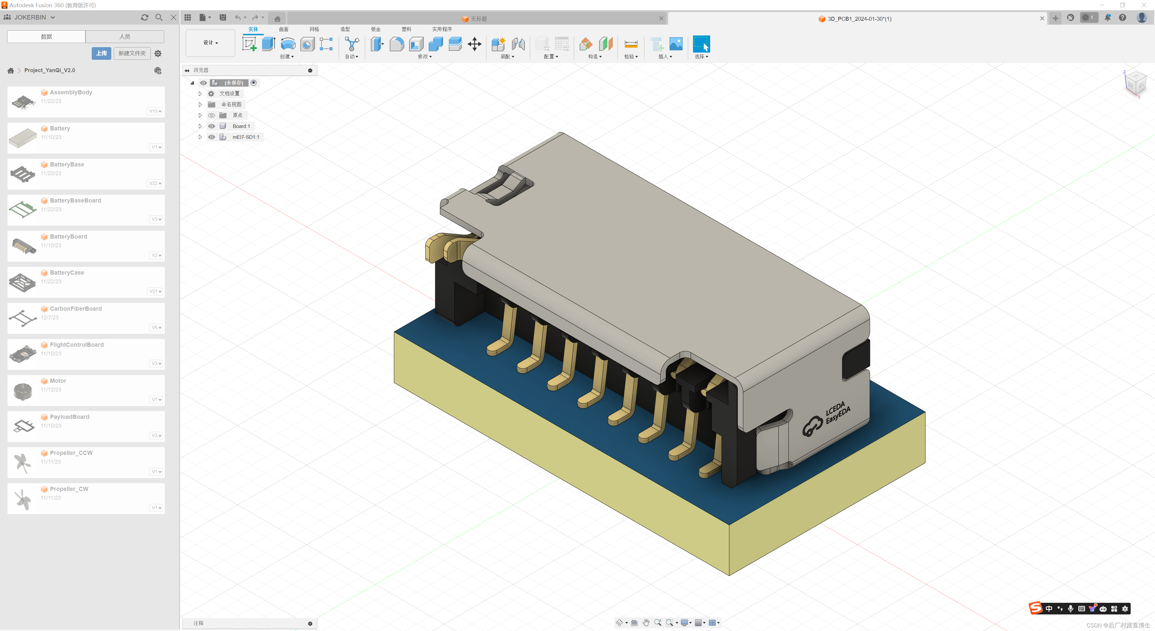1155x631 pixels.
Task: Click Project_YanQi_V2.0 breadcrumb
Action: [x=50, y=70]
